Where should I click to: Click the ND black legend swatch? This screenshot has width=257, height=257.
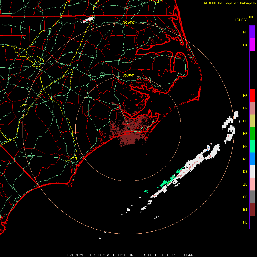tap(252, 222)
